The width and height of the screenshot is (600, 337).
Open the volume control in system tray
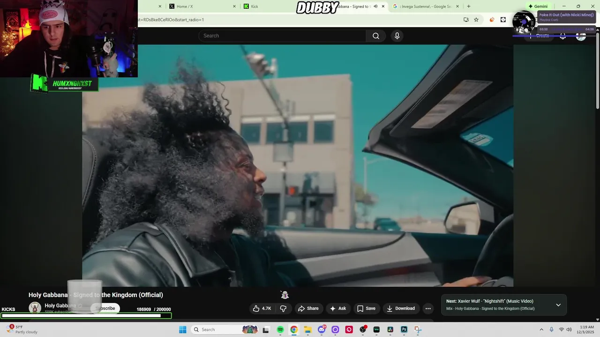(x=569, y=330)
